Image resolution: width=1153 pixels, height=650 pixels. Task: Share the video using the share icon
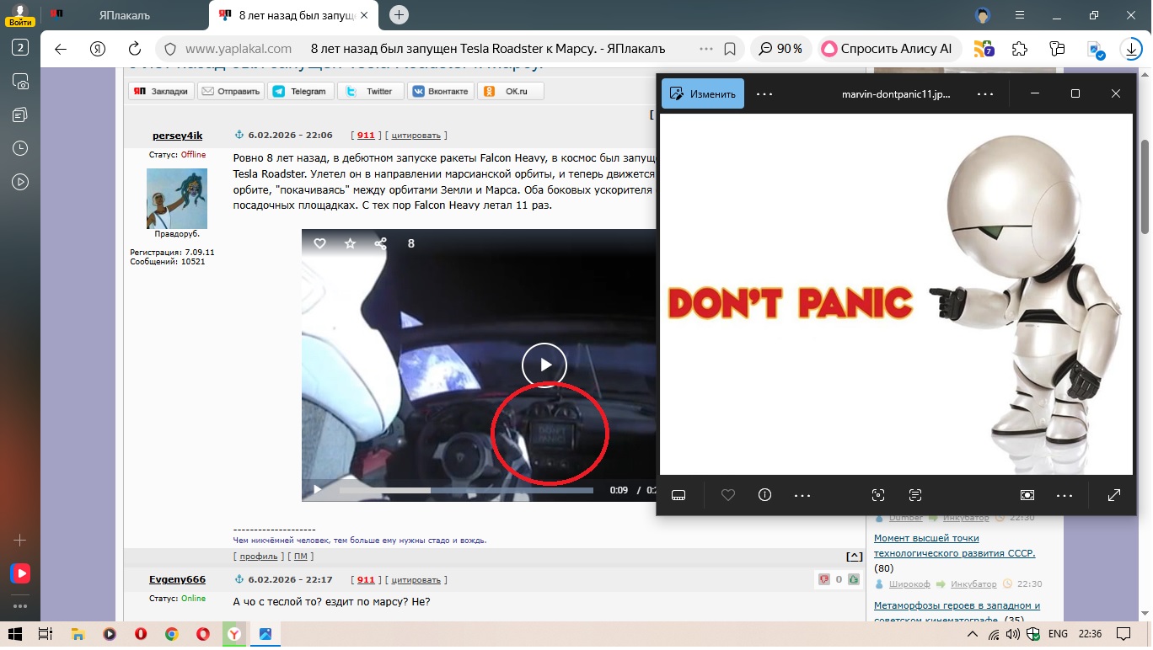coord(380,243)
